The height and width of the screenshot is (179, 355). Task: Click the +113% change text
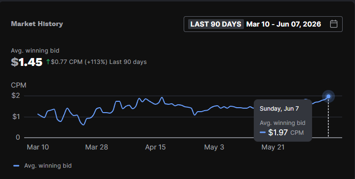click(x=96, y=62)
